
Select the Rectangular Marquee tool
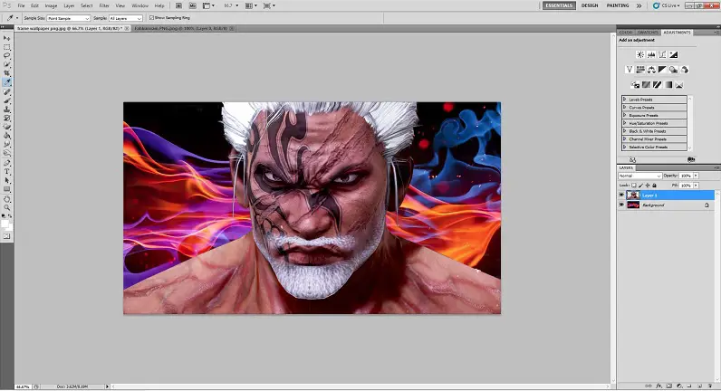pyautogui.click(x=6, y=47)
